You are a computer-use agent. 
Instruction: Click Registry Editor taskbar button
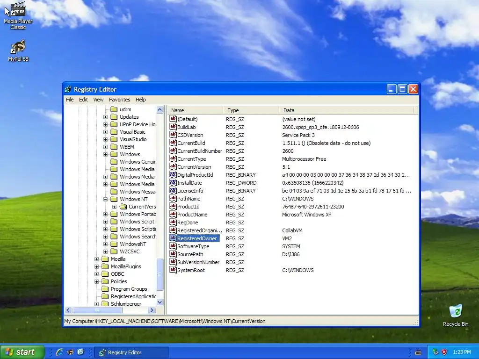[131, 352]
